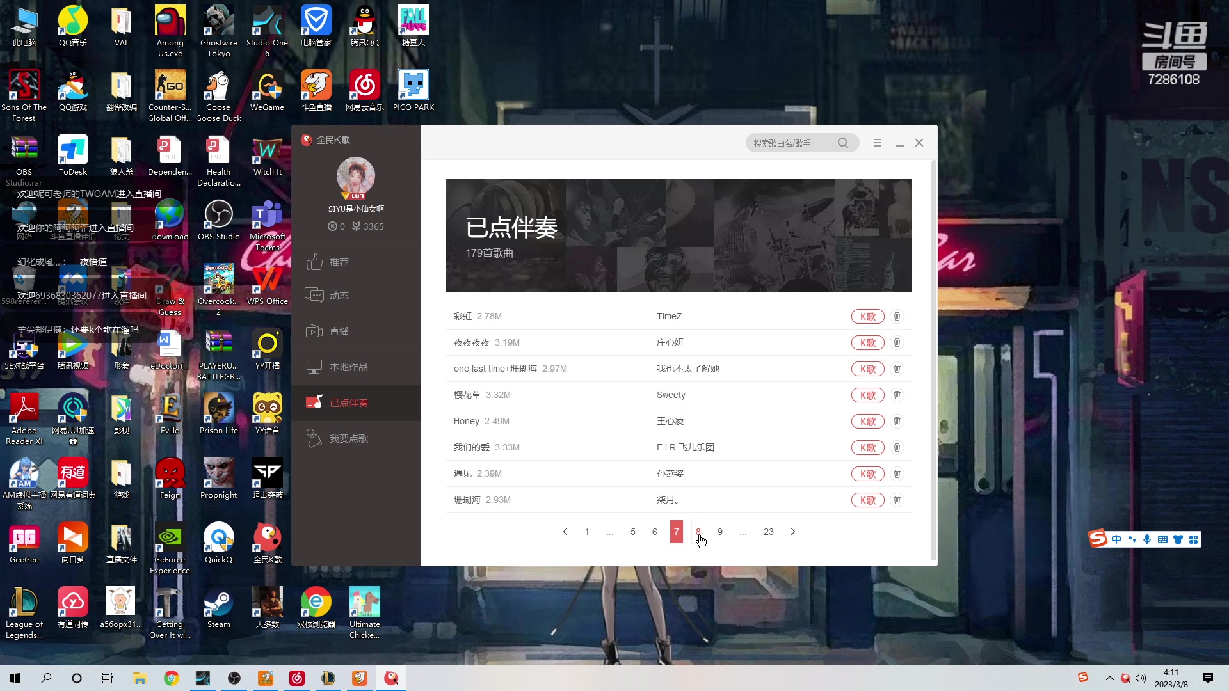Select the 我要点歌 menu entry
Viewport: 1229px width, 691px height.
click(349, 438)
